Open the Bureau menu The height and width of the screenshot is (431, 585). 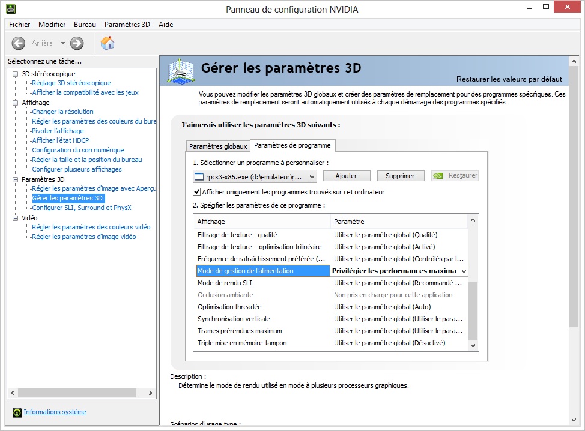(85, 25)
